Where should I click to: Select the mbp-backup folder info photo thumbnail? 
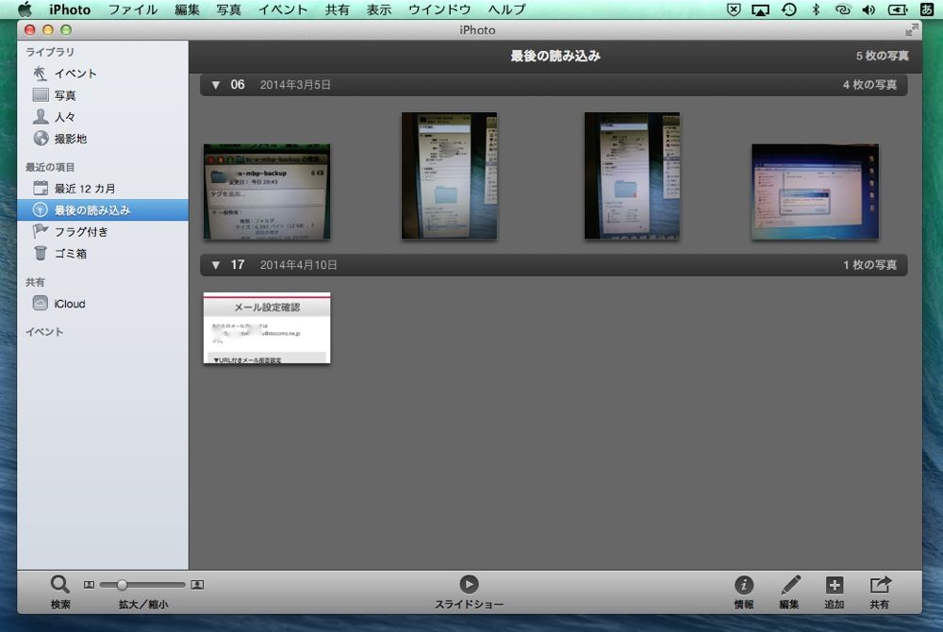pyautogui.click(x=267, y=191)
